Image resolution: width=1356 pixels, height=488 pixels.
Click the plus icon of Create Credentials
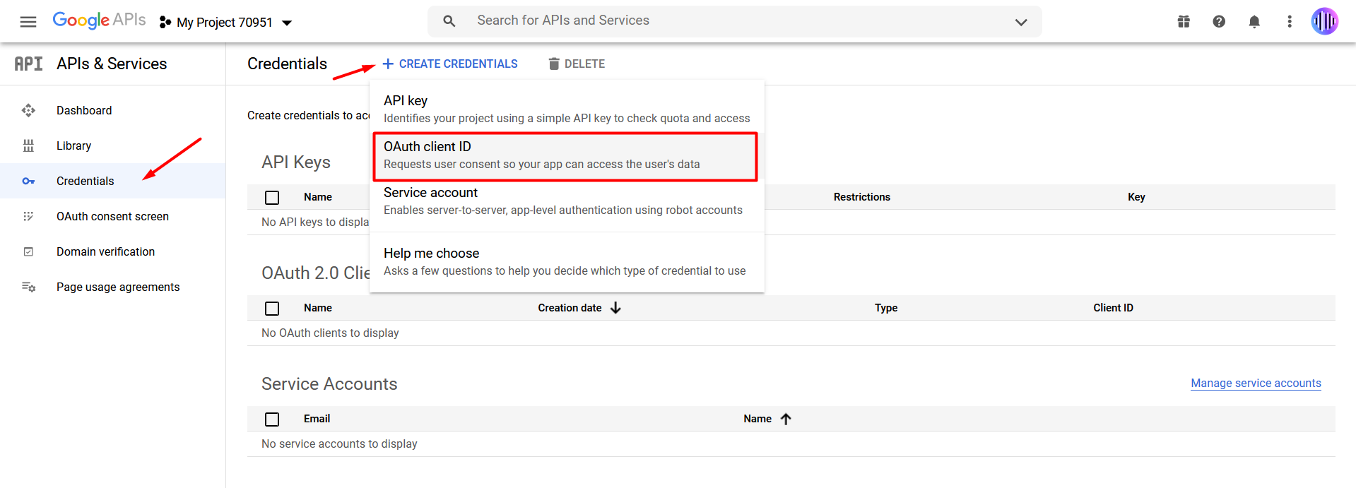[x=388, y=64]
